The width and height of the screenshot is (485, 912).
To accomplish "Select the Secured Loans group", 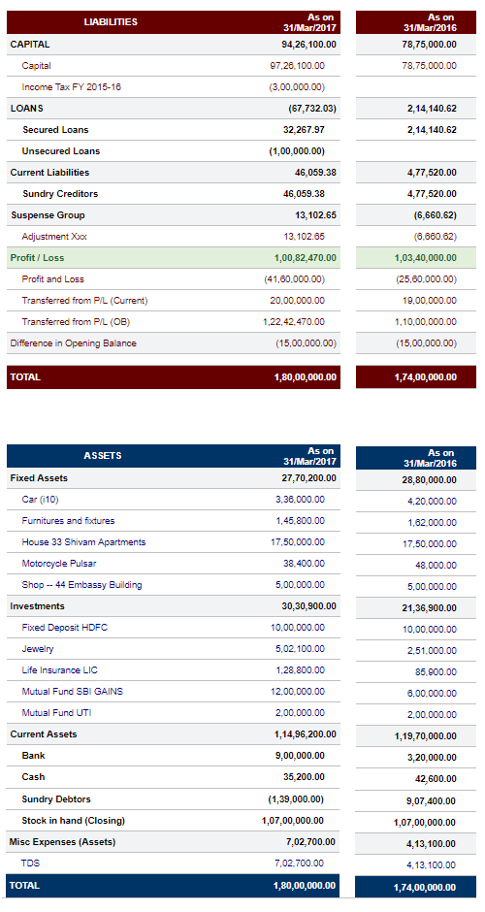I will (x=56, y=130).
